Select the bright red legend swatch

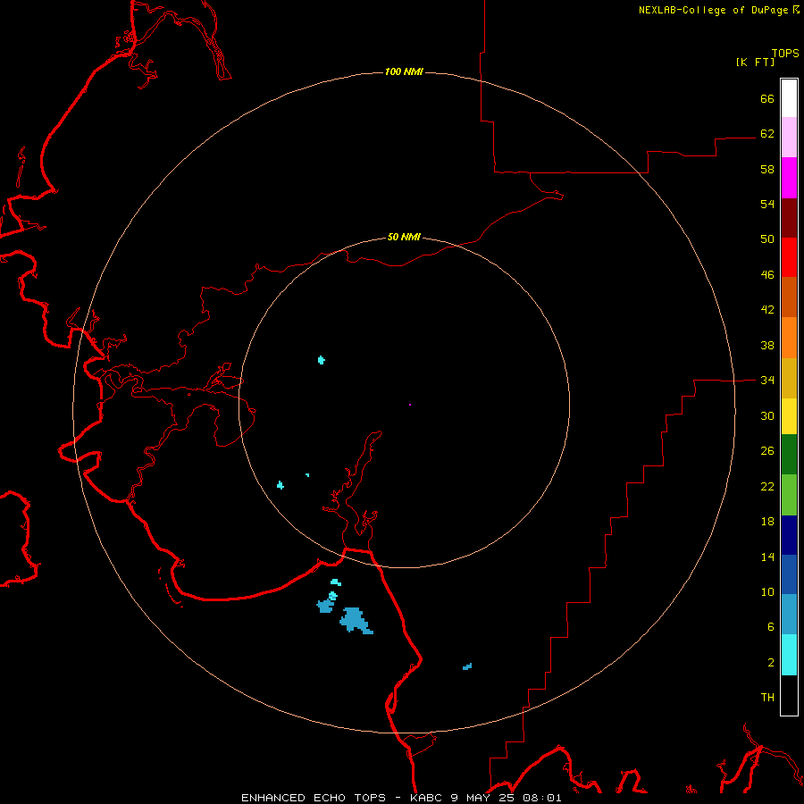[789, 257]
